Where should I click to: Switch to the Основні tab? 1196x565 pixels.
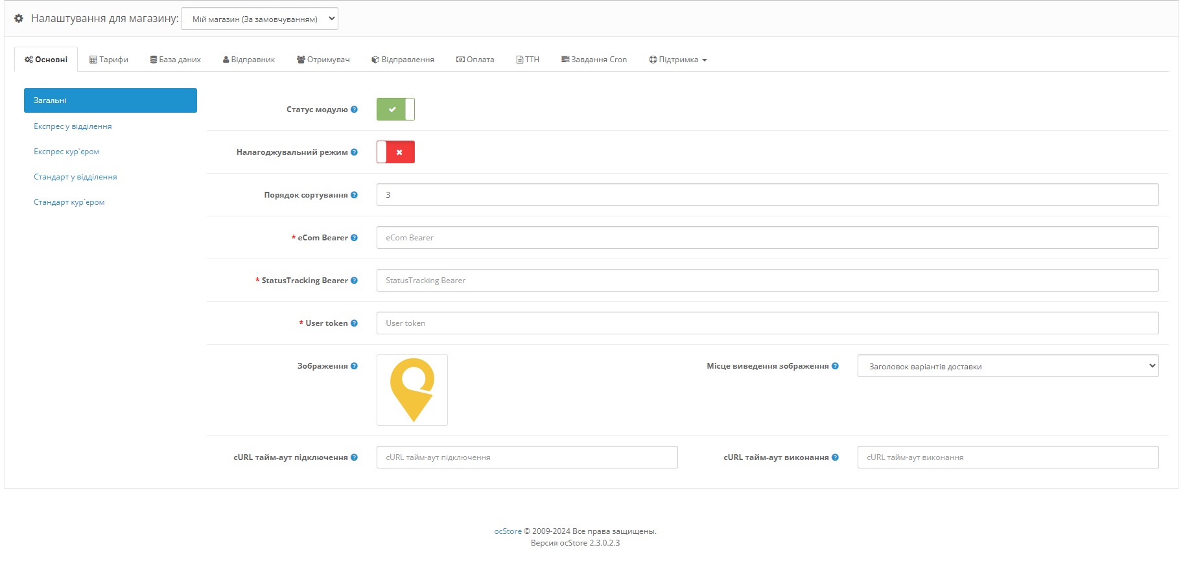[x=46, y=60]
